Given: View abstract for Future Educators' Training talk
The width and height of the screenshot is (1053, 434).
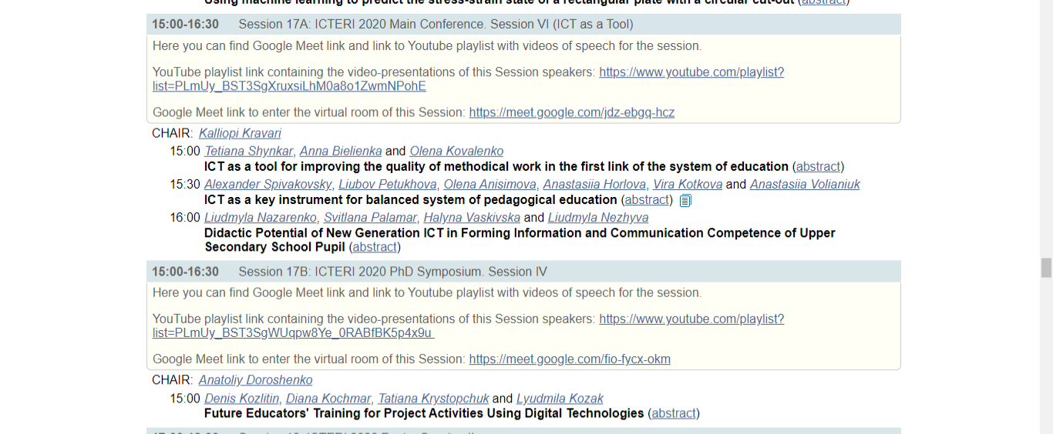Looking at the screenshot, I should click(674, 413).
